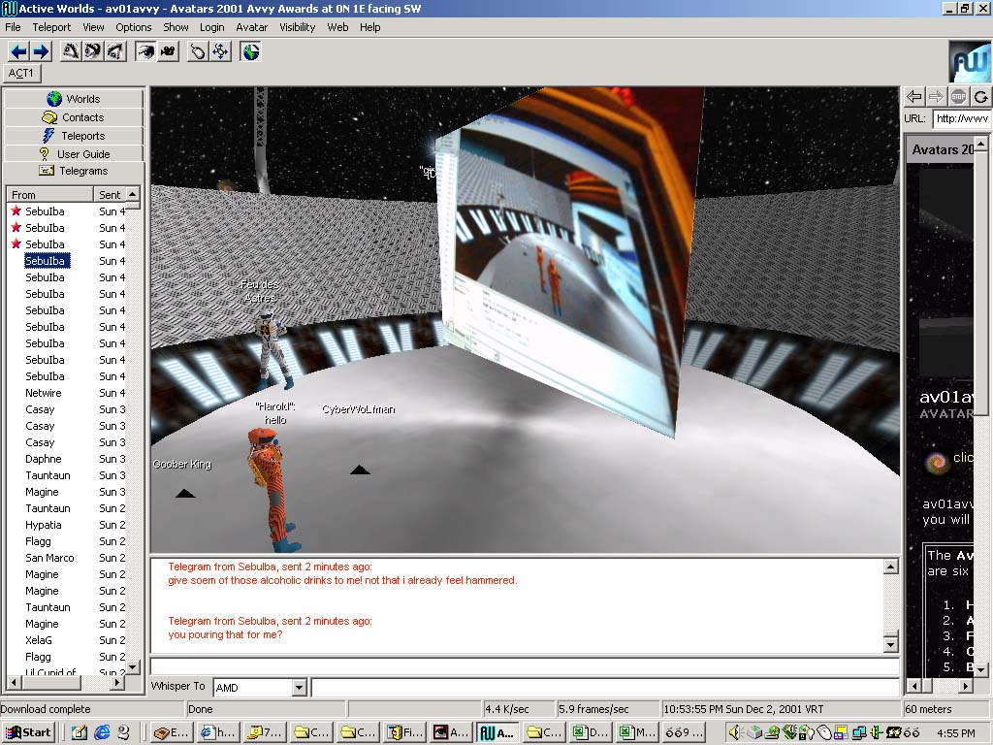This screenshot has height=745, width=993.
Task: Click in the URL address field
Action: tap(961, 119)
